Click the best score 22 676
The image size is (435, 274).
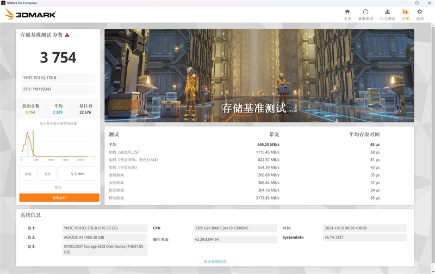tap(85, 113)
